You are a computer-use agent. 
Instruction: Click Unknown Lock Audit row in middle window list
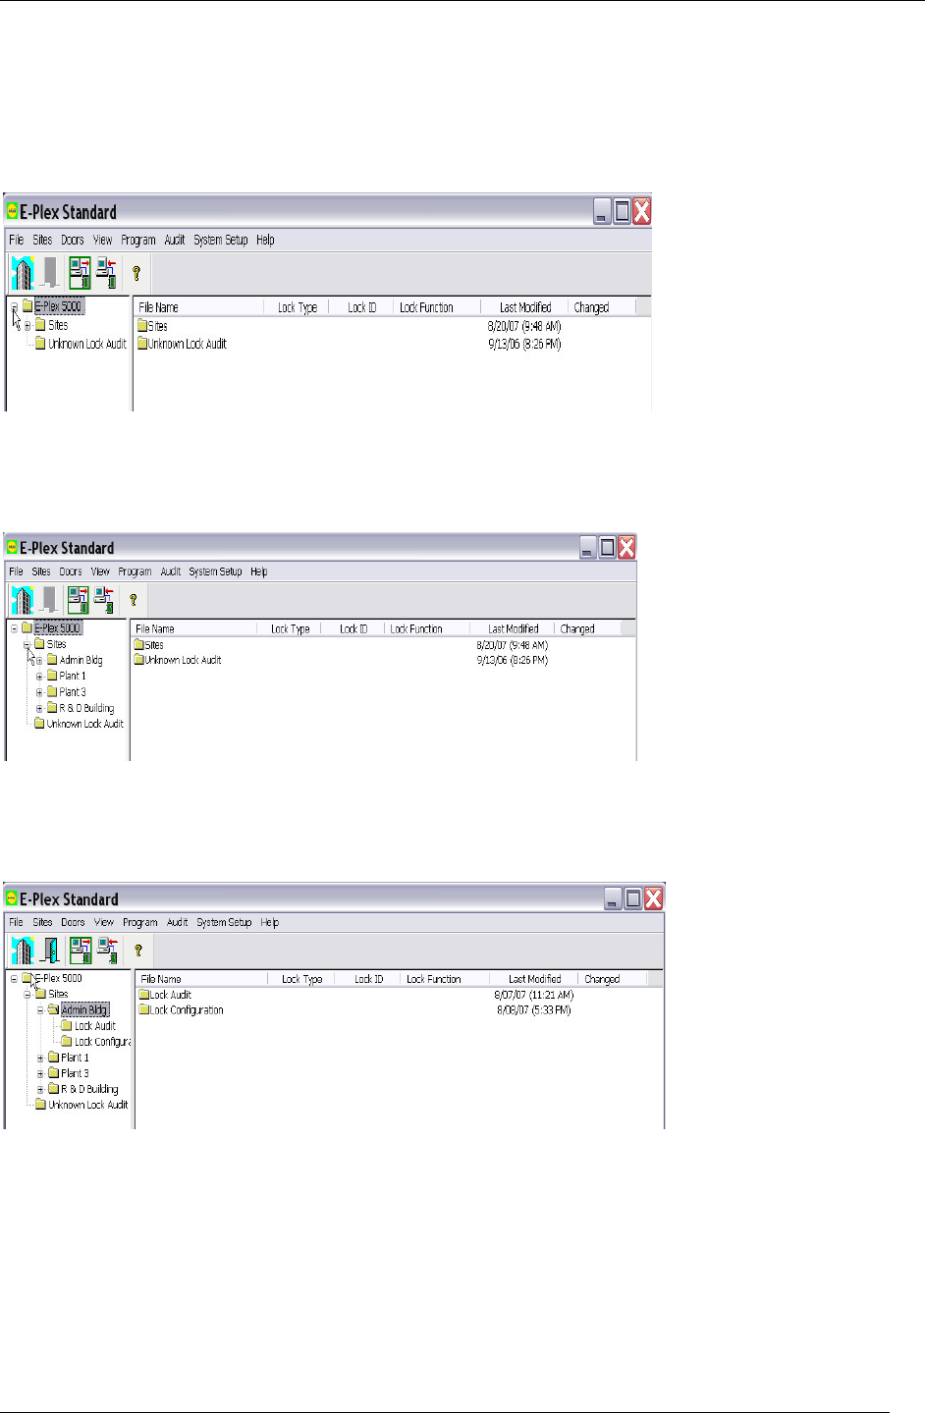tap(178, 661)
